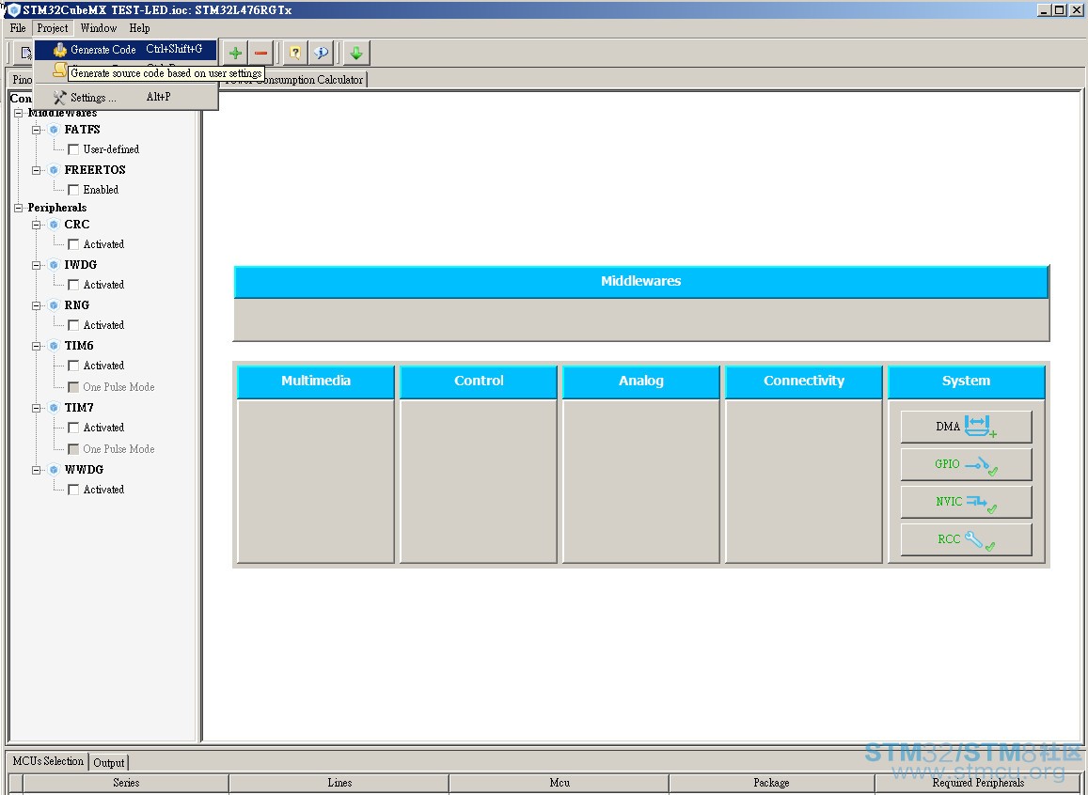Image resolution: width=1088 pixels, height=795 pixels.
Task: Choose Generate Code from Project menu
Action: click(x=126, y=49)
